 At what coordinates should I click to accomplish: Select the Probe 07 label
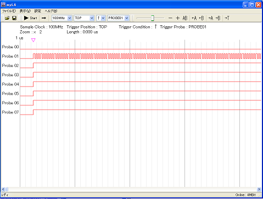10,112
